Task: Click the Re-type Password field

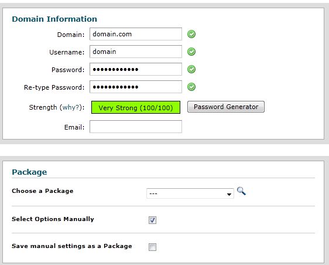Action: (x=136, y=87)
